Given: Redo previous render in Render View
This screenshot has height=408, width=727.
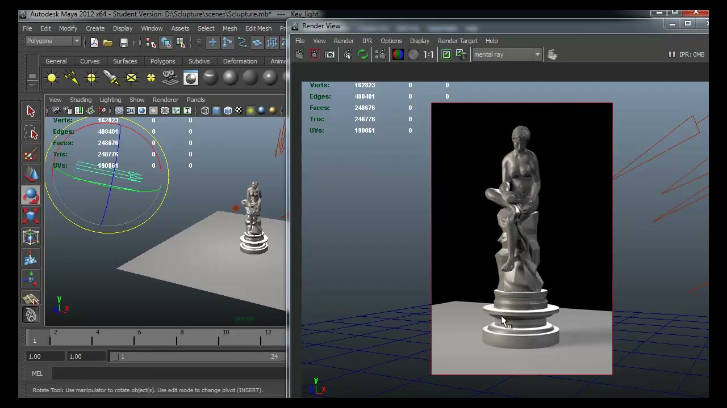Looking at the screenshot, I should pos(299,54).
